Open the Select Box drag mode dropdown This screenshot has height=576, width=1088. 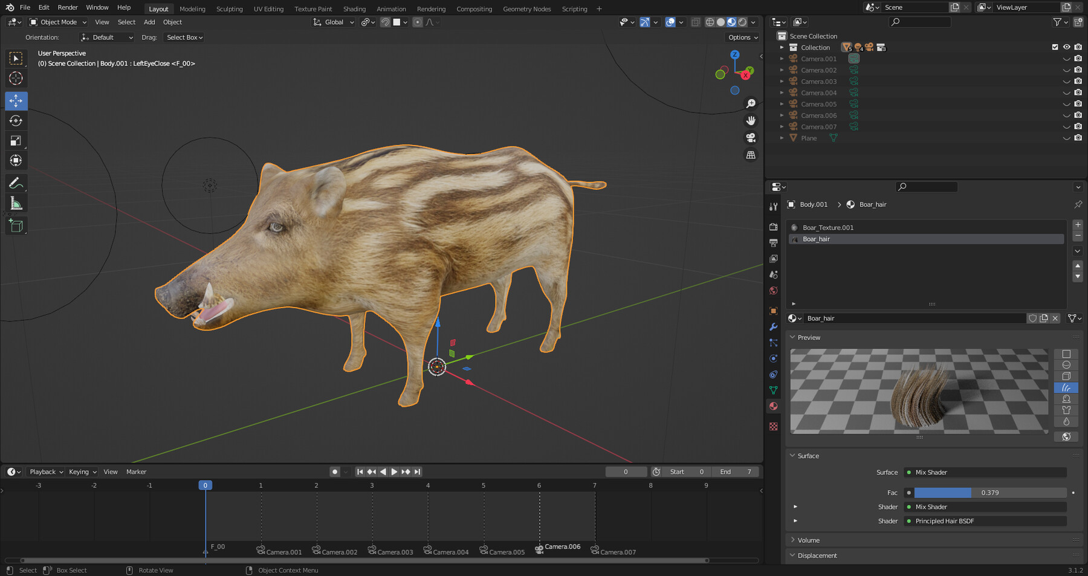click(184, 37)
